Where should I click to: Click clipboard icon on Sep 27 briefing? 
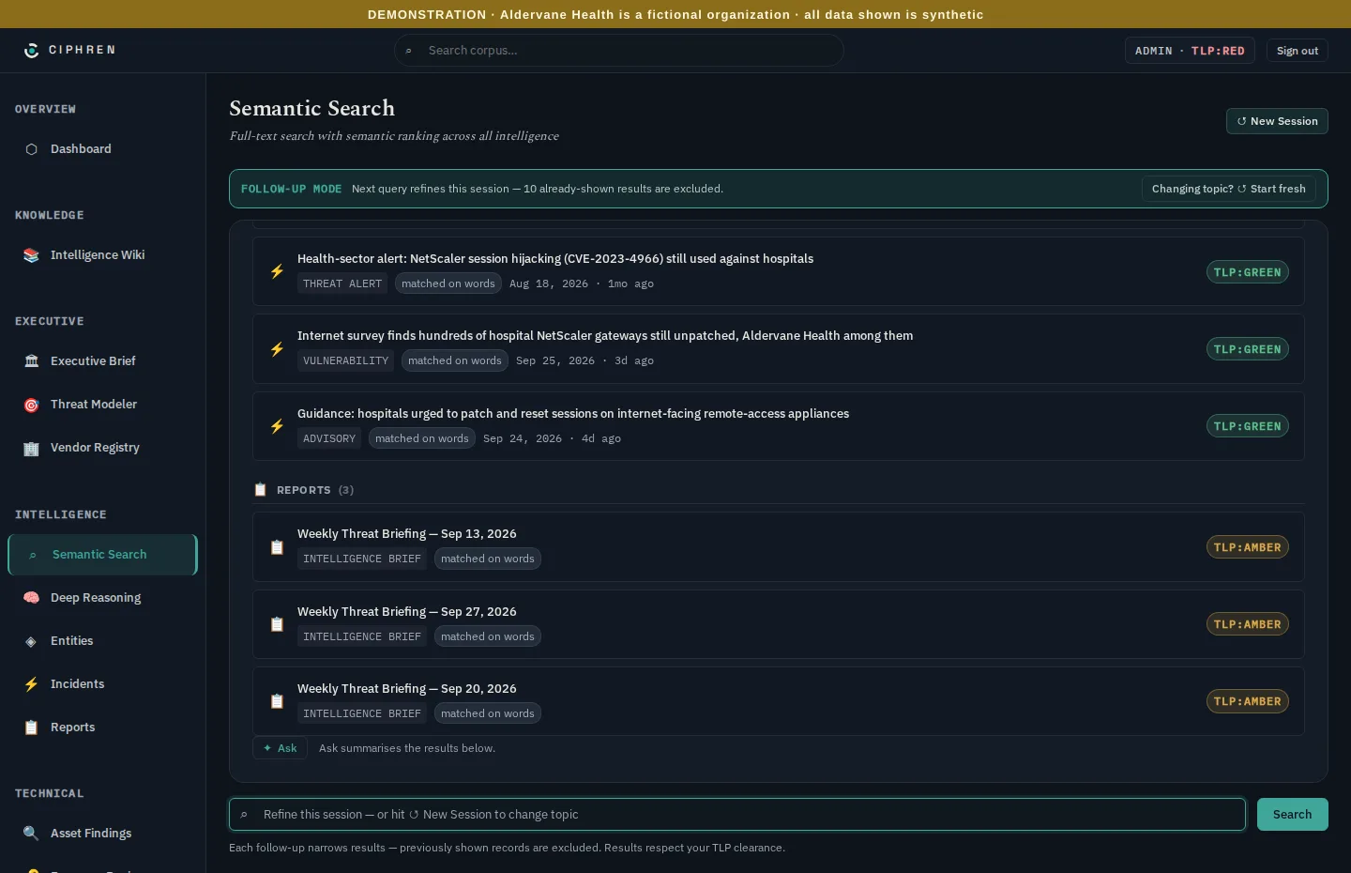277,624
